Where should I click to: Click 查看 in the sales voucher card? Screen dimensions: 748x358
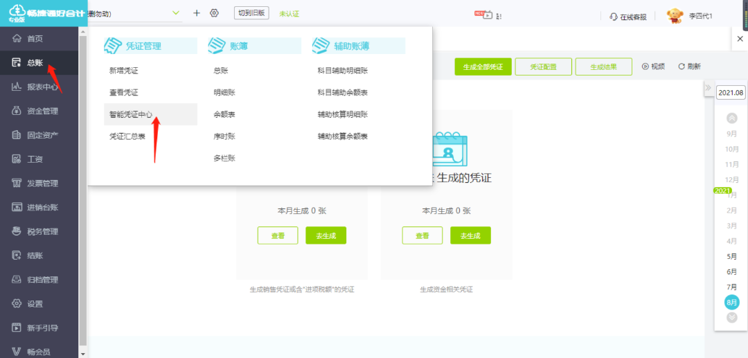pyautogui.click(x=278, y=235)
